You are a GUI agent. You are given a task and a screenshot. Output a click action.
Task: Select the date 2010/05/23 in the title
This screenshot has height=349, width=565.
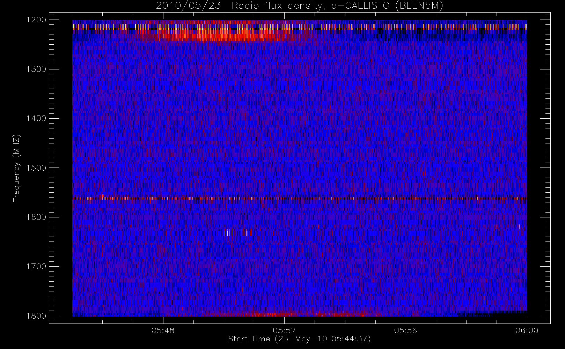(189, 6)
